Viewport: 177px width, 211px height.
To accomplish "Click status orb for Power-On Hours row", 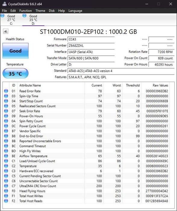I will [x=6, y=116].
